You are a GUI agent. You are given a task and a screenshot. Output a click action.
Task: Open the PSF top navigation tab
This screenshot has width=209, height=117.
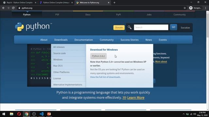(57, 15)
